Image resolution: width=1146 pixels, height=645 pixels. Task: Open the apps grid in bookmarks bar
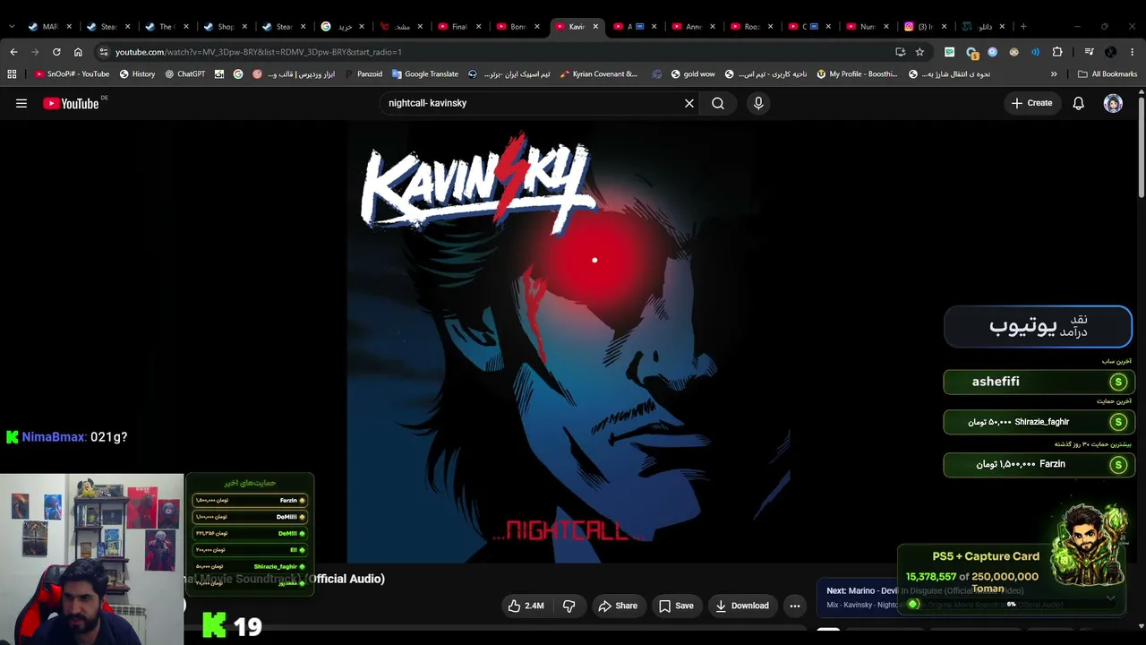tap(12, 74)
